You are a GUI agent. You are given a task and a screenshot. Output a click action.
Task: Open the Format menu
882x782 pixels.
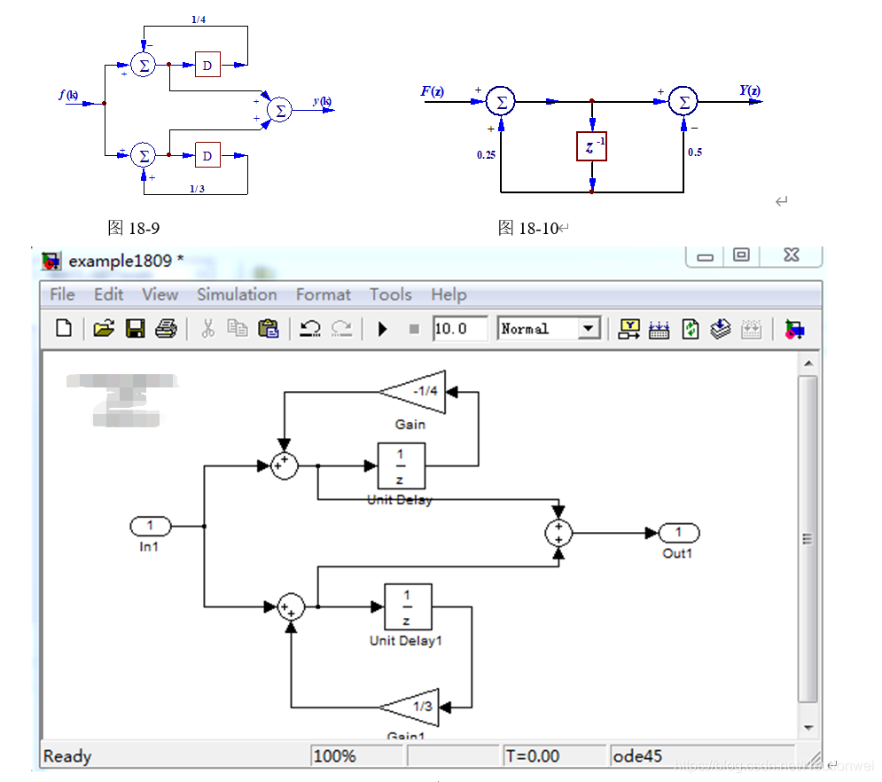324,294
